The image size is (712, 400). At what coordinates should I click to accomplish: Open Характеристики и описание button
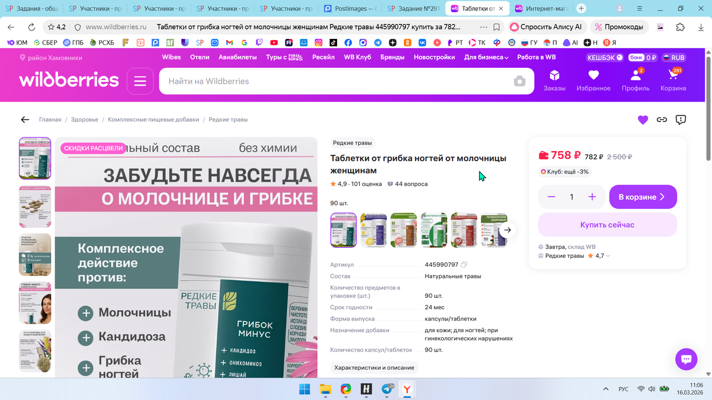374,368
